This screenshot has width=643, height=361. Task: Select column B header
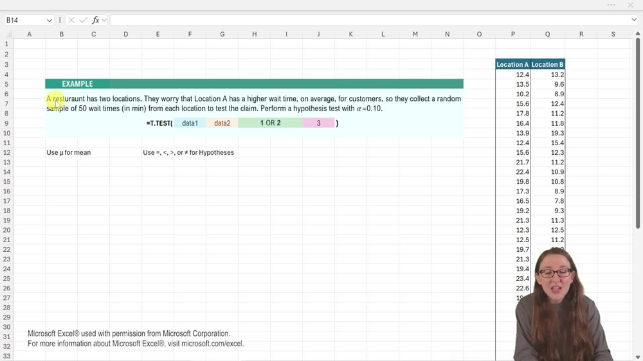point(62,35)
